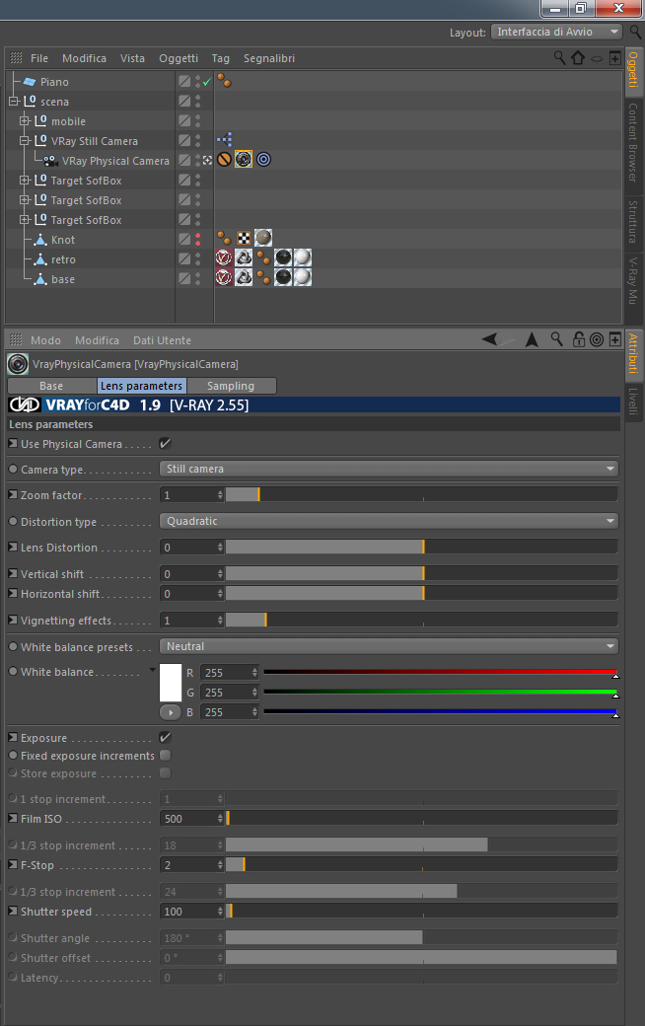
Task: Open the White balance presets dropdown
Action: pyautogui.click(x=389, y=646)
